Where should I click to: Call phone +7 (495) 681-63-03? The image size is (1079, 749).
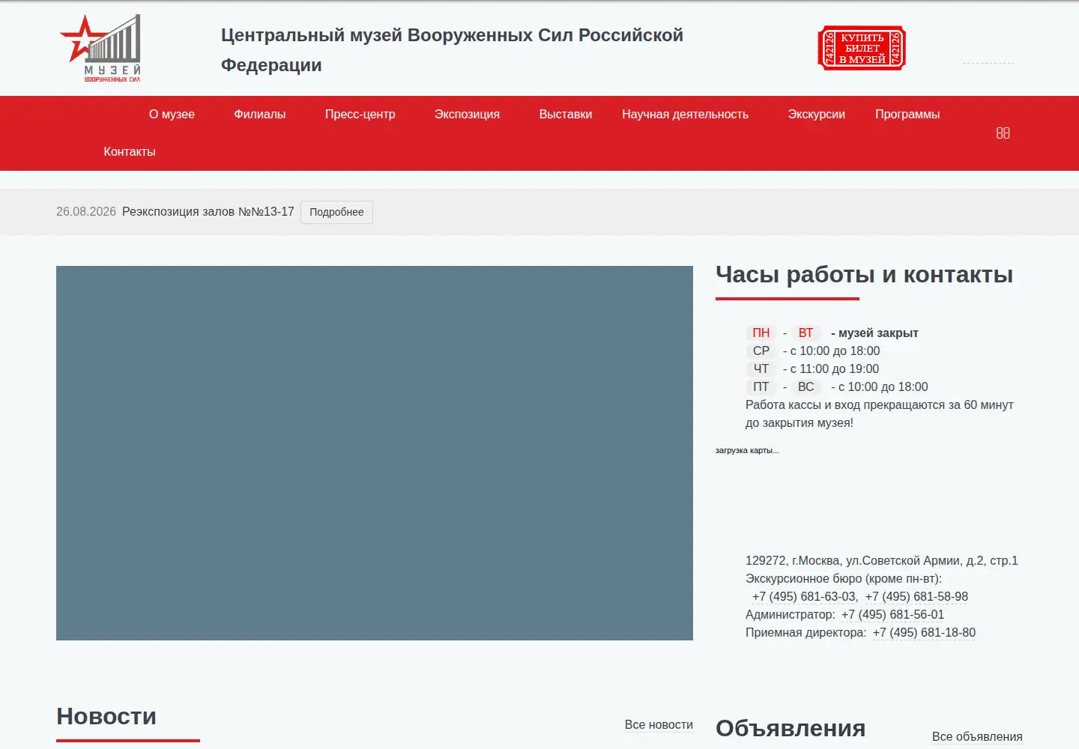tap(804, 597)
